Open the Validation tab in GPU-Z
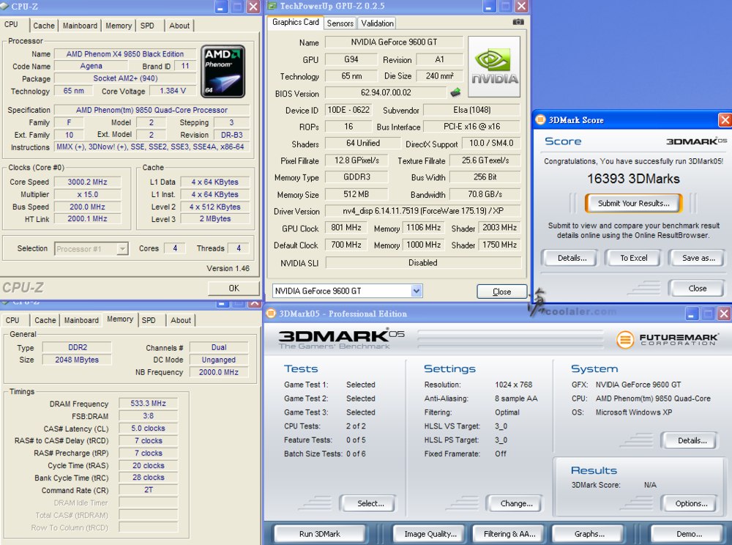The width and height of the screenshot is (732, 545). point(377,23)
